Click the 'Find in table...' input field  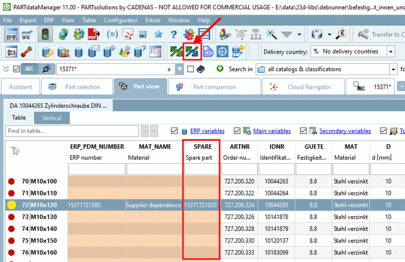coord(72,131)
